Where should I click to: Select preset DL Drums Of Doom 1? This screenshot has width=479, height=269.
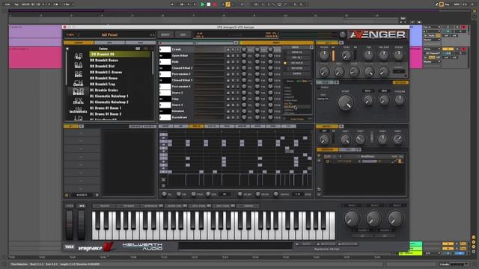pos(106,108)
